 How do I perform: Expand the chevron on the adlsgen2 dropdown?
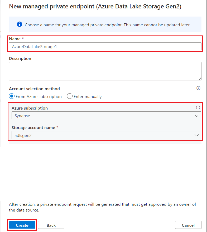pyautogui.click(x=197, y=135)
